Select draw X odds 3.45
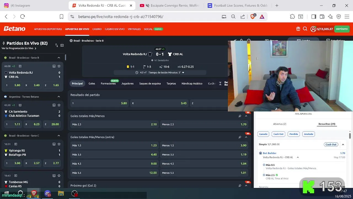353x199 pixels. 159,103
